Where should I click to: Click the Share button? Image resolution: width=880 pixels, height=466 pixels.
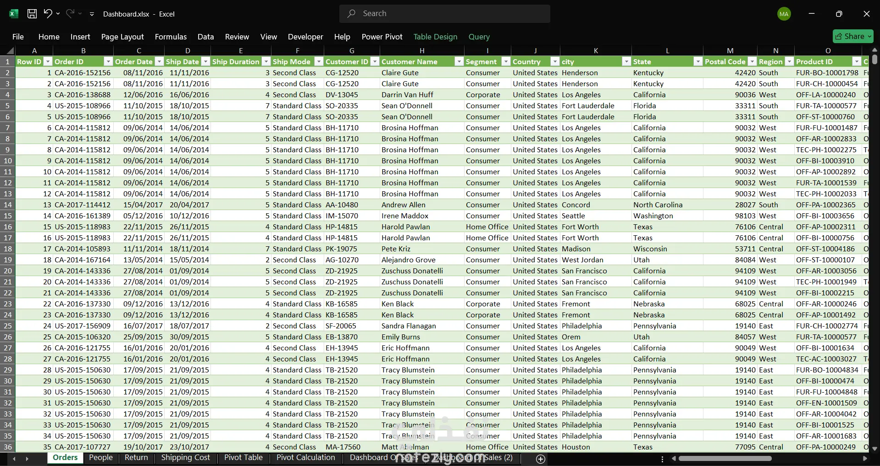point(853,36)
